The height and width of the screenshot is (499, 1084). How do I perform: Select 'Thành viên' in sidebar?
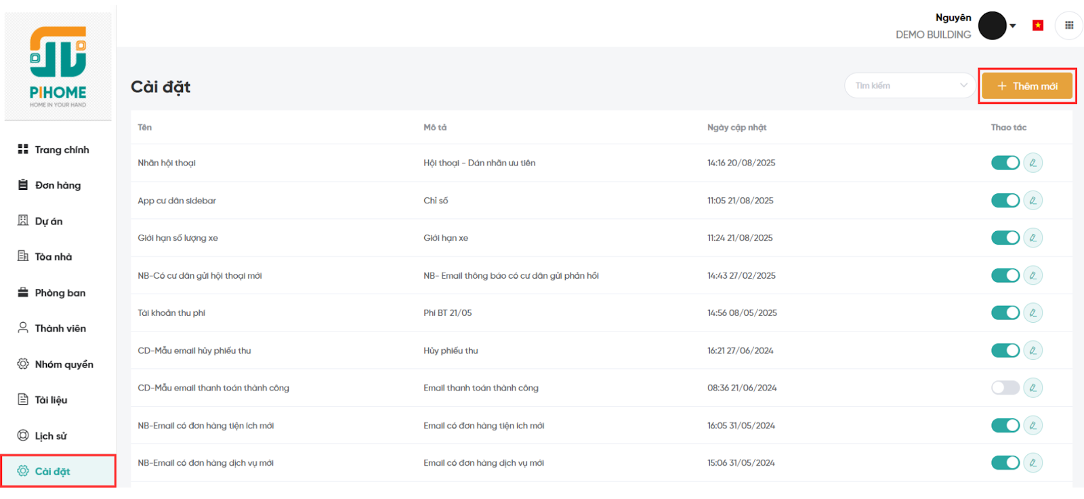coord(60,328)
